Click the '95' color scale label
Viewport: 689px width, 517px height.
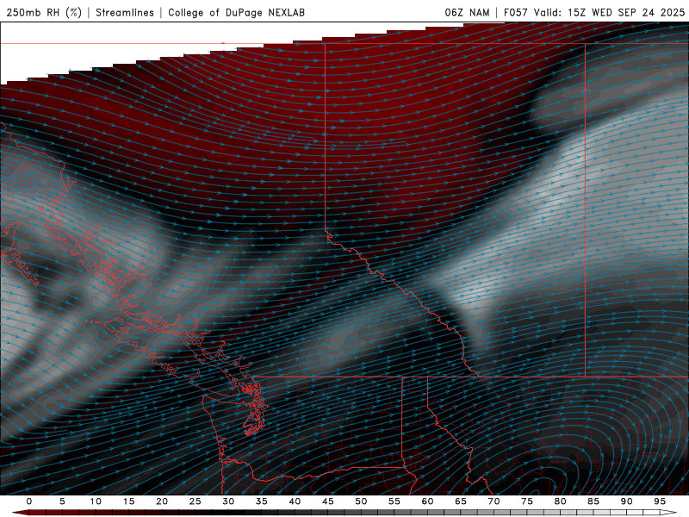660,501
